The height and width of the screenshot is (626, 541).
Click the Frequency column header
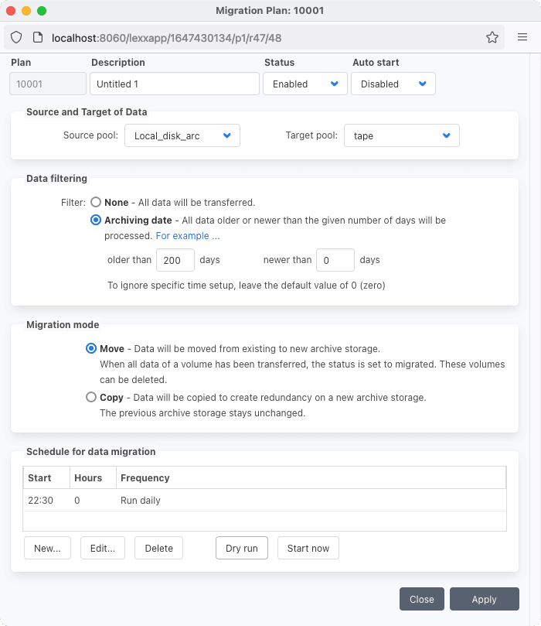click(x=145, y=478)
